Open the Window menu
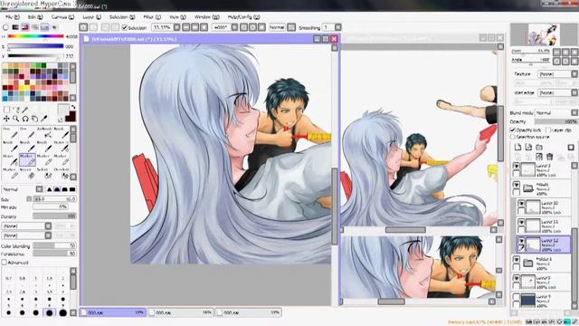579x326 pixels. [x=207, y=17]
